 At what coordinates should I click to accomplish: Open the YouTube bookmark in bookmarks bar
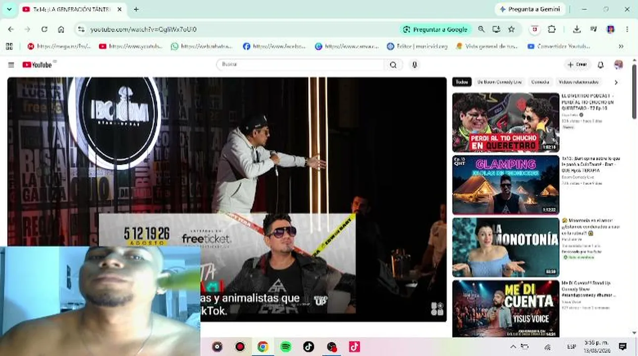click(131, 46)
